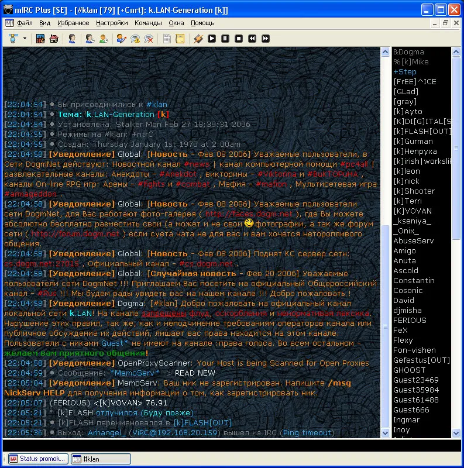Open the forum.dogm.net link in chat
The width and height of the screenshot is (464, 468).
75,233
